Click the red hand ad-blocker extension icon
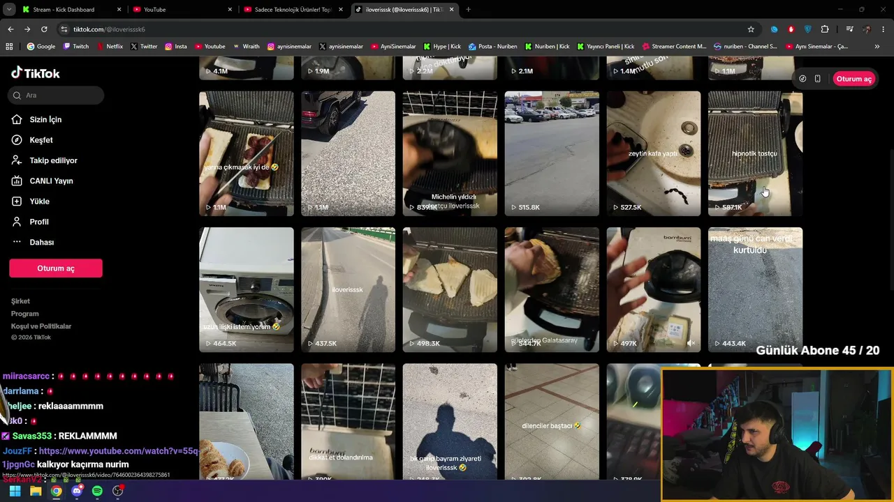The height and width of the screenshot is (502, 894). click(x=791, y=29)
